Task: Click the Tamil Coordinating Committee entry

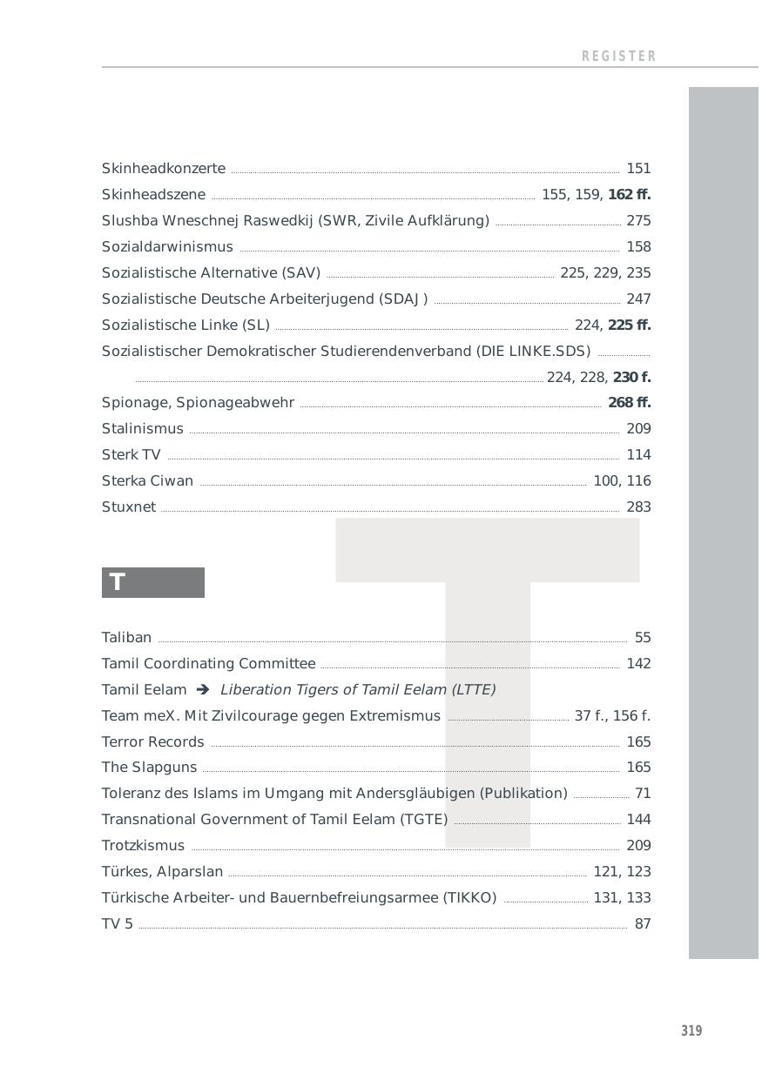Action: tap(208, 663)
